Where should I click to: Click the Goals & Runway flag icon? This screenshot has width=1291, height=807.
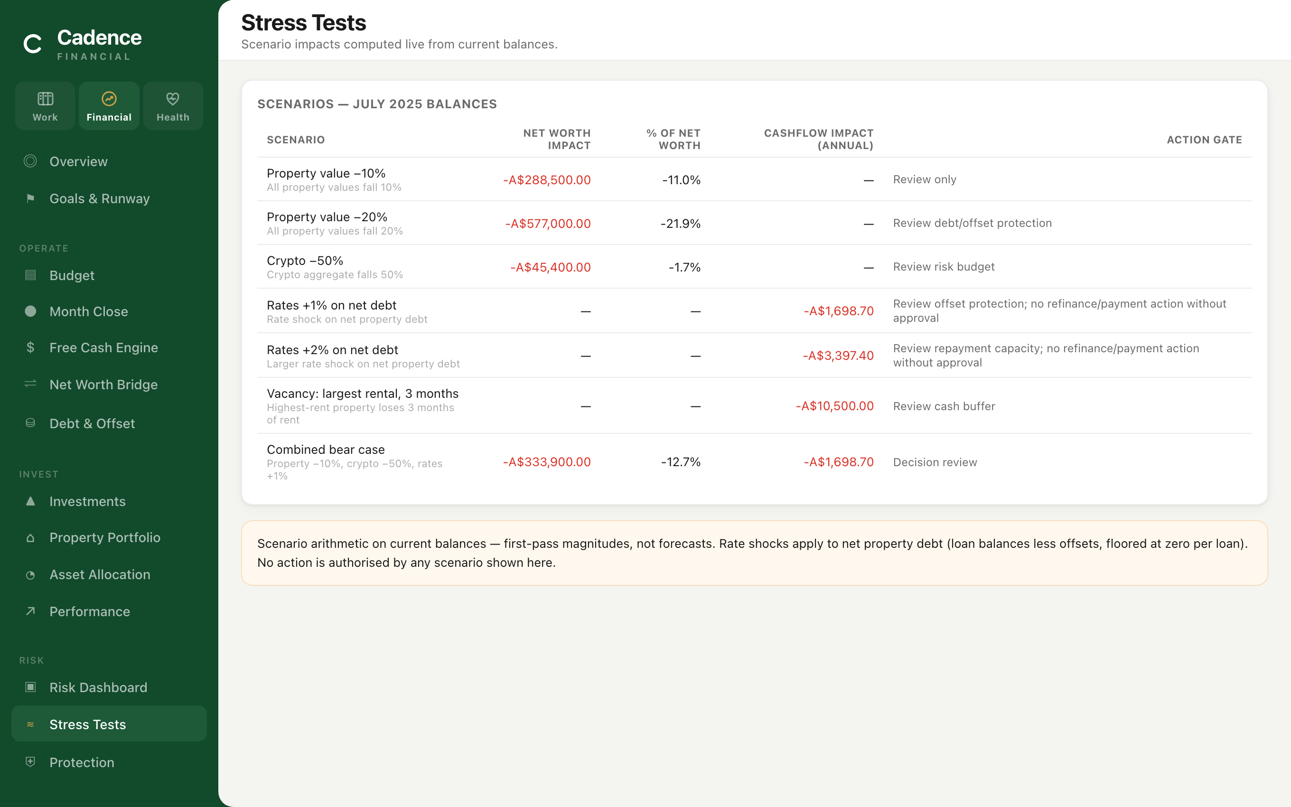[30, 198]
